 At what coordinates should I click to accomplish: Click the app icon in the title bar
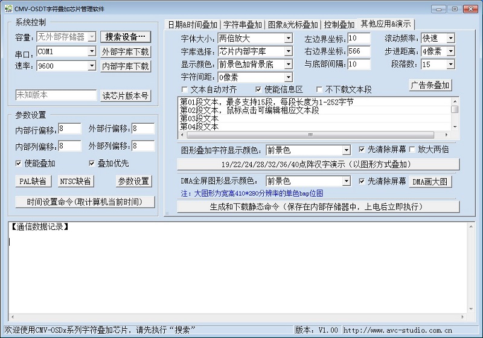pos(7,7)
